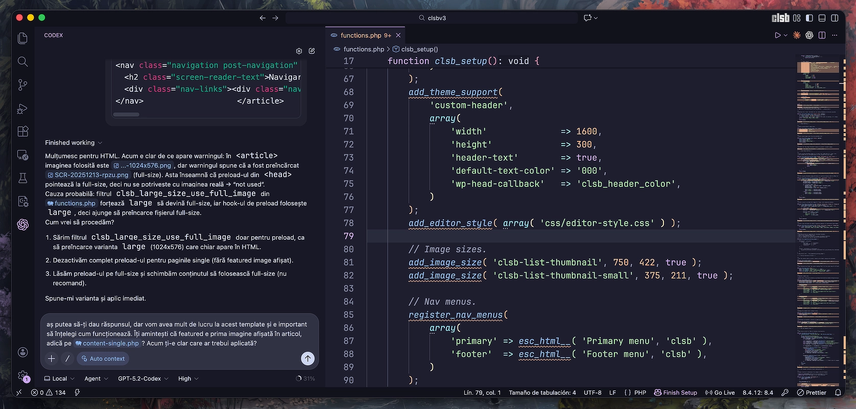Open the Extensions view in activity bar
The width and height of the screenshot is (856, 409).
tap(22, 132)
